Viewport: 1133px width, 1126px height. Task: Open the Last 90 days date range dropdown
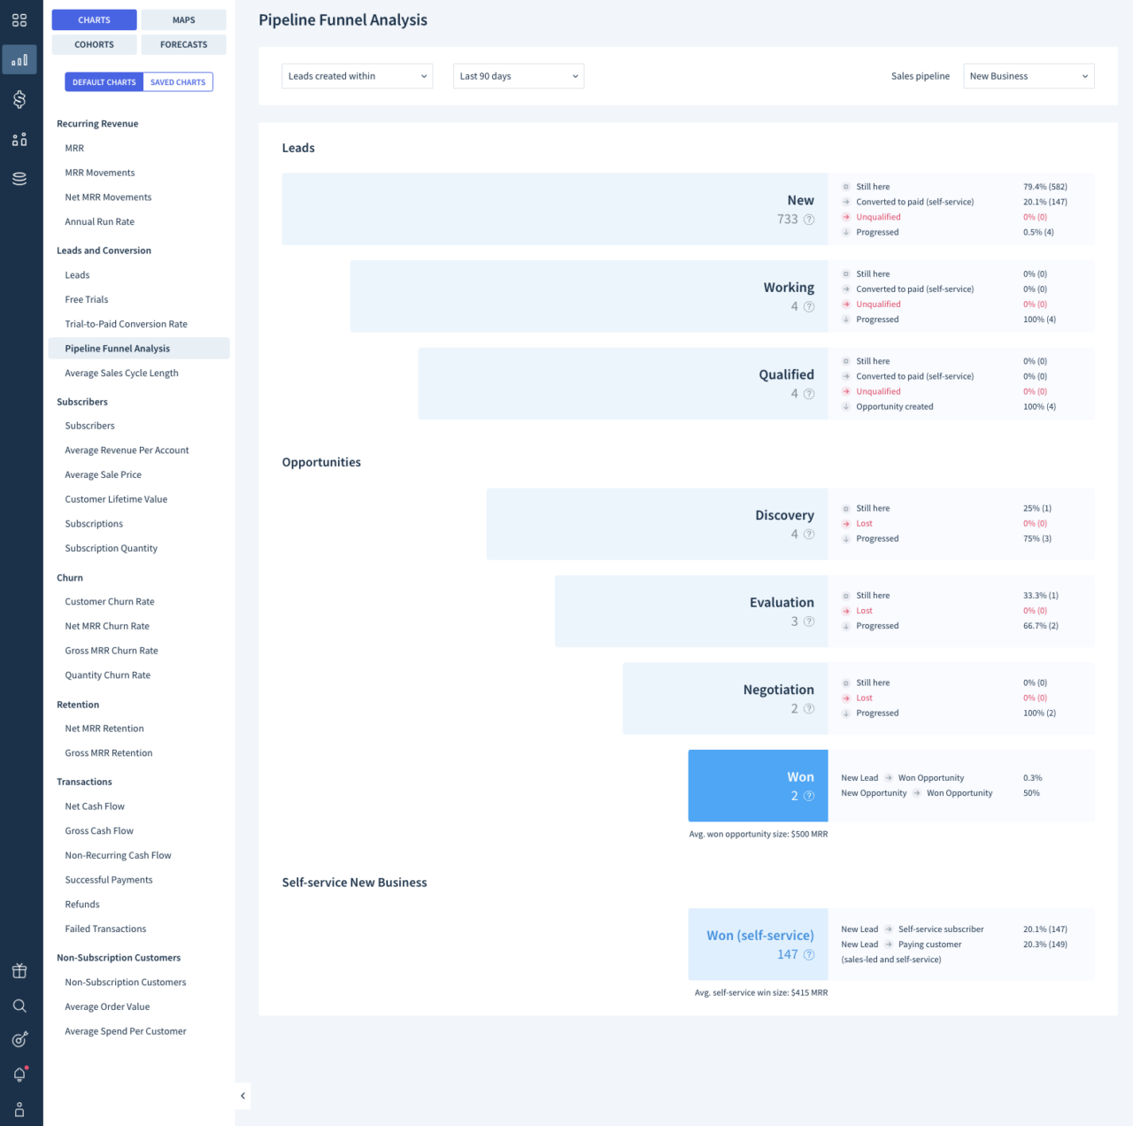pos(518,76)
